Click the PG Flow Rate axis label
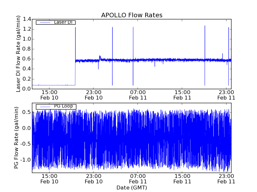The height and width of the screenshot is (192, 257). pyautogui.click(x=16, y=138)
